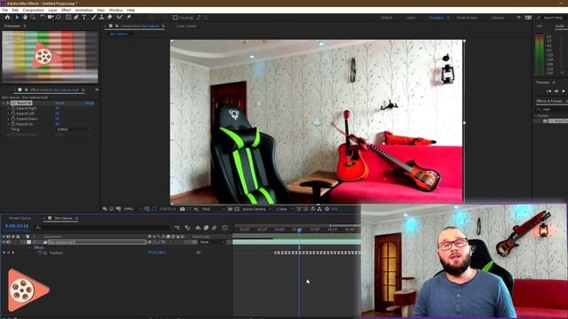Expand the Expand Up property
Screen dimensions: 568x319
click(x=8, y=124)
